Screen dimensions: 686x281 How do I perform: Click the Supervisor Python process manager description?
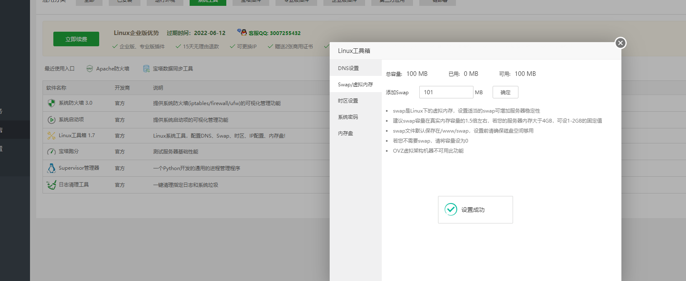[x=196, y=168]
